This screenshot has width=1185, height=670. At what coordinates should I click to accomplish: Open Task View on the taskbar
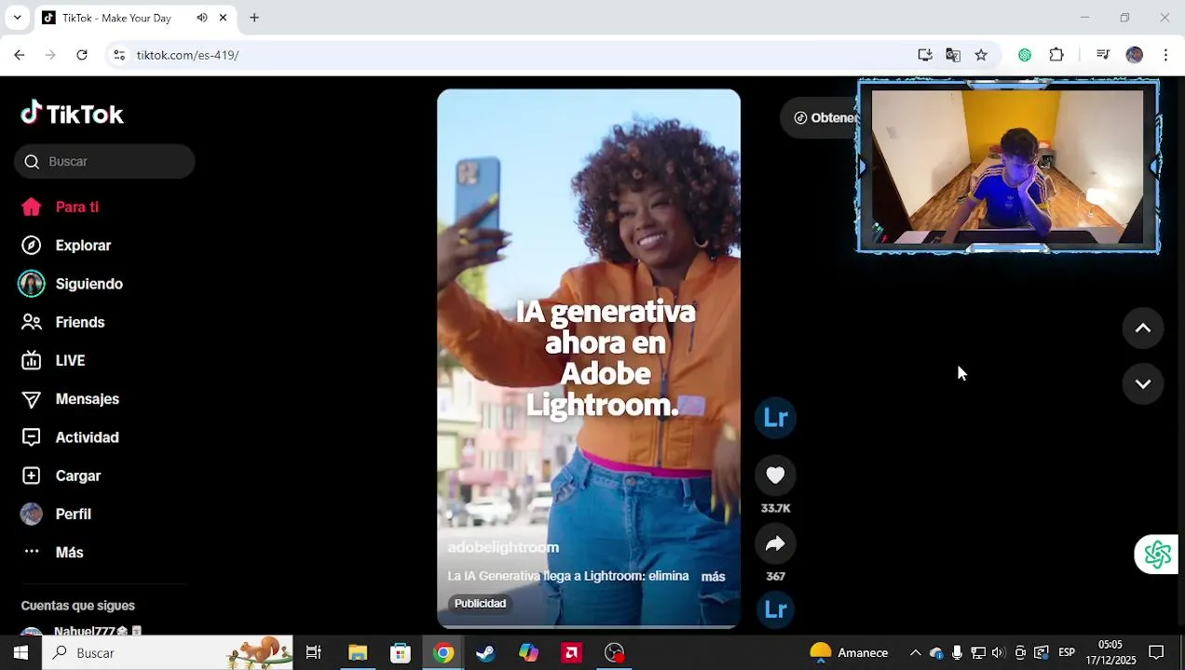[x=314, y=653]
